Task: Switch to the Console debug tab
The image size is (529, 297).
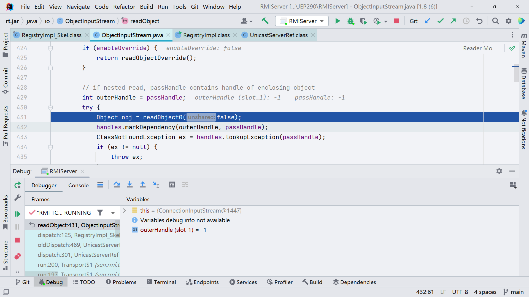Action: coord(78,185)
